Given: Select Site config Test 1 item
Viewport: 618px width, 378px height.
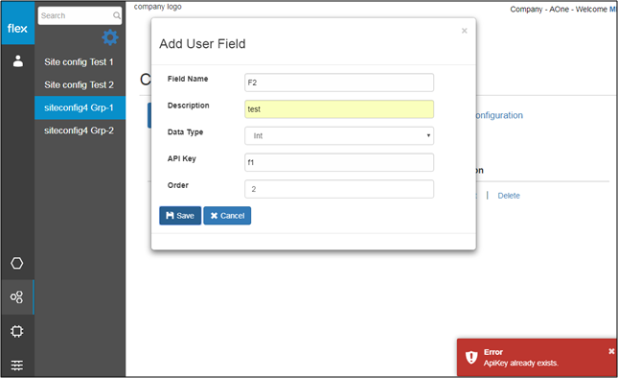Looking at the screenshot, I should click(79, 62).
